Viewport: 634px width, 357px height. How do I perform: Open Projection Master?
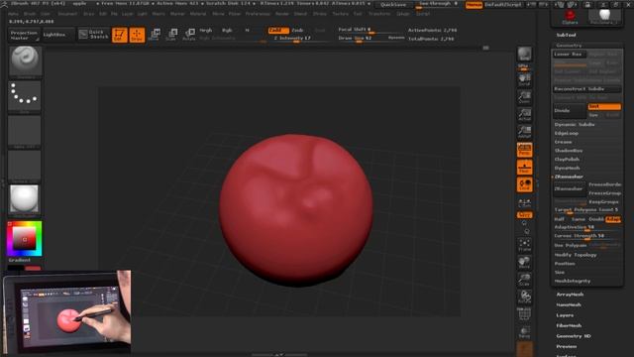24,35
